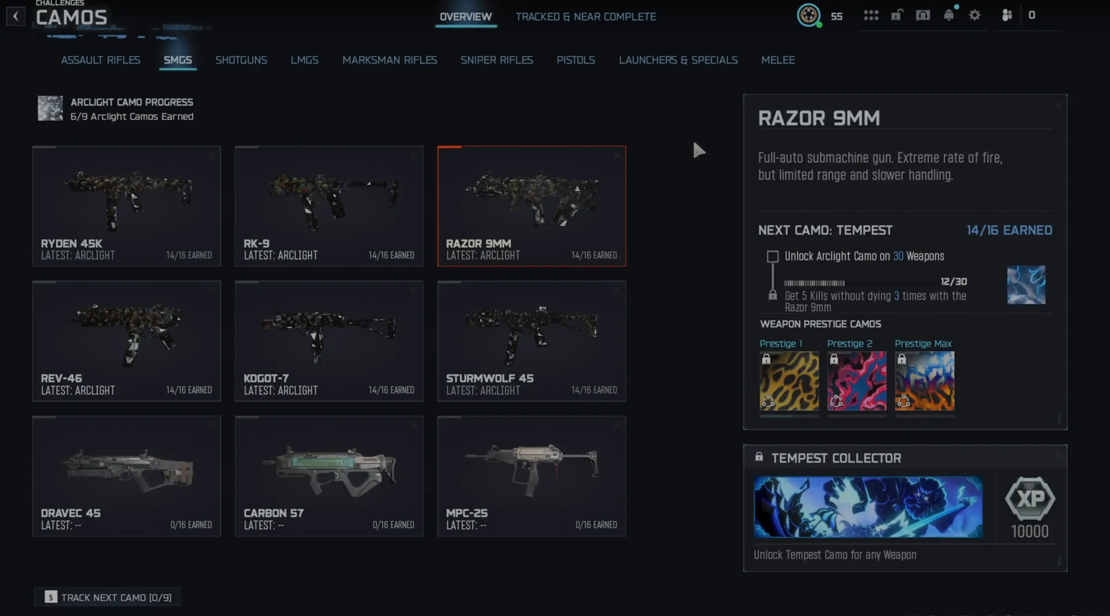Select the Kogot-7 weapon card

click(x=329, y=341)
